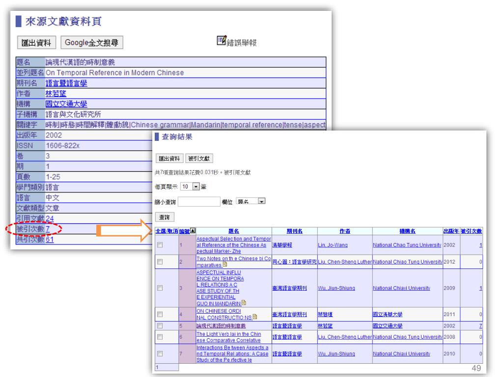503x377 pixels.
Task: Click 匯出資料 button on source document page
Action: (x=36, y=43)
